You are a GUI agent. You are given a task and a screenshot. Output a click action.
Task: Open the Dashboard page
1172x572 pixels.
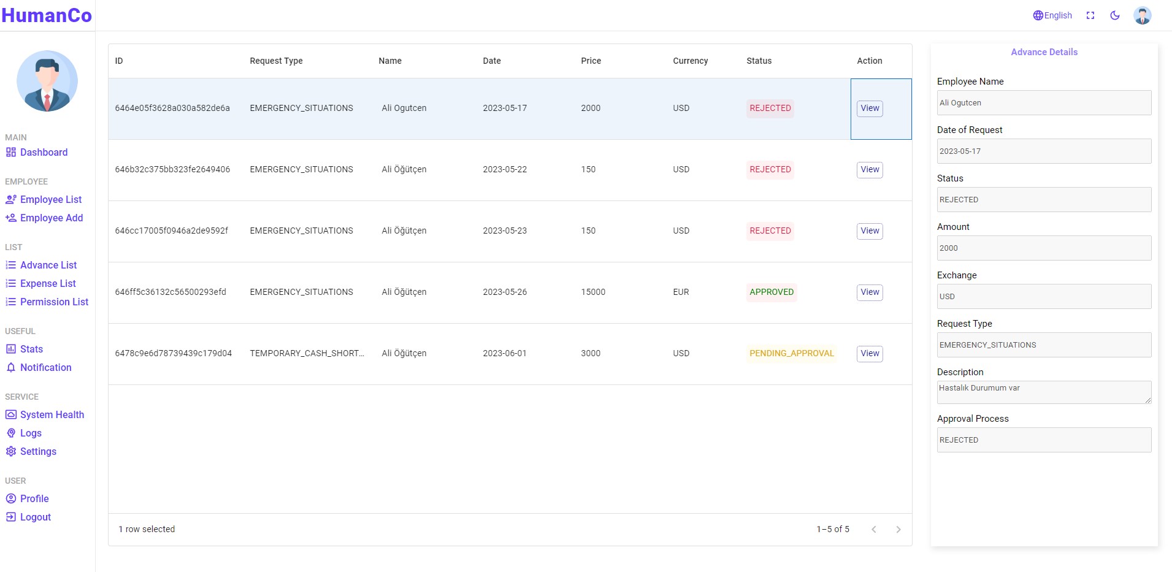(x=44, y=152)
